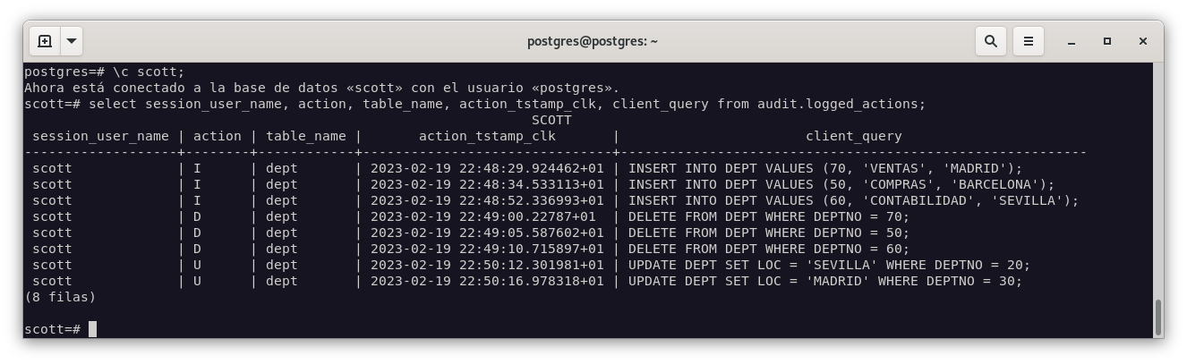Click the DELETE query where DEPTNO = 50

pos(768,233)
